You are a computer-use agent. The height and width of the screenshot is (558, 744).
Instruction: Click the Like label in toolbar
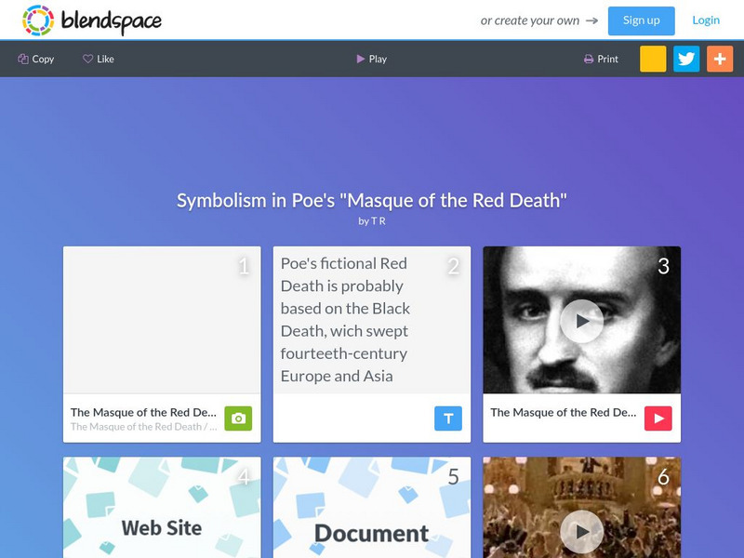(105, 59)
